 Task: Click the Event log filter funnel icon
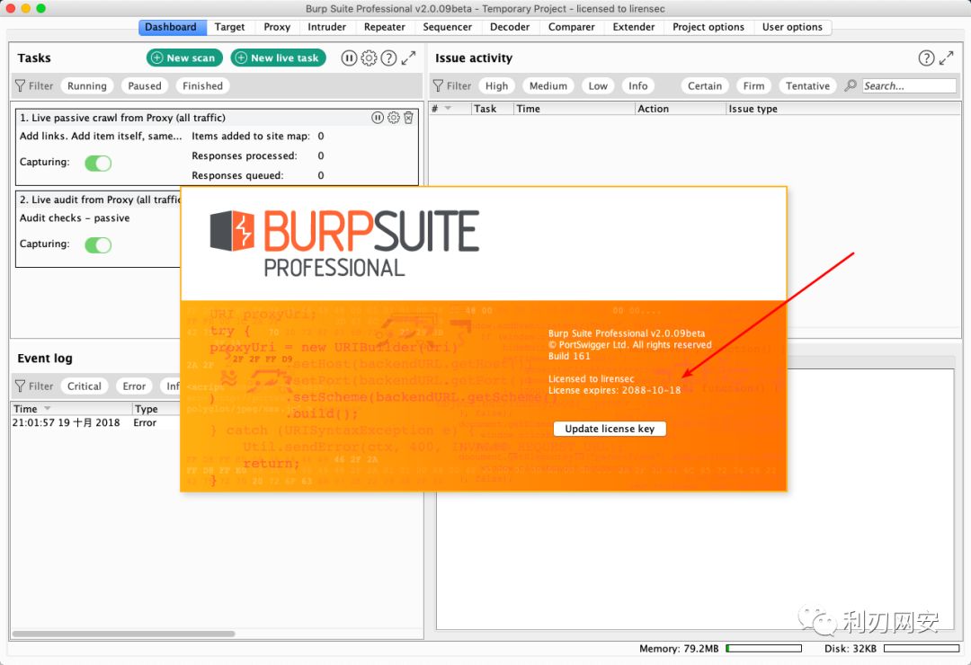tap(21, 386)
